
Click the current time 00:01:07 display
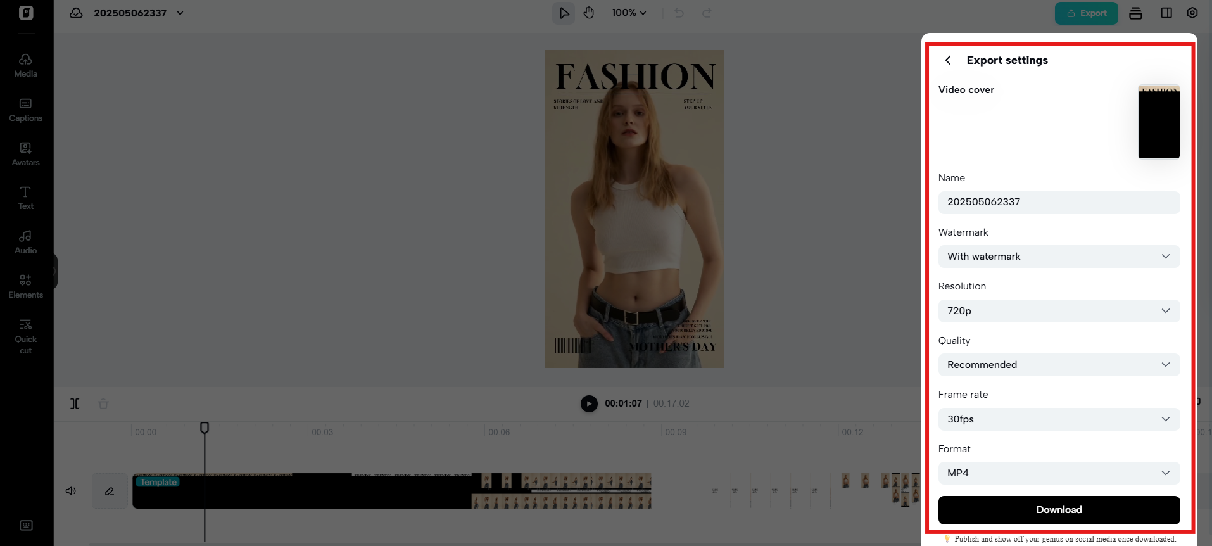(623, 403)
